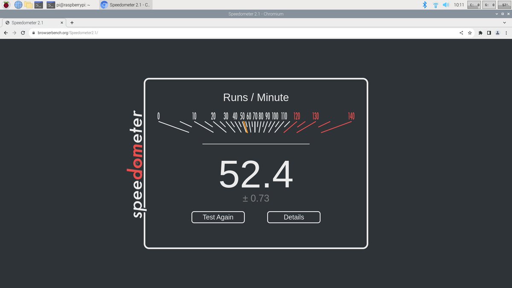
Task: Click the CPU usage monitor labeled C:
Action: (x=475, y=5)
